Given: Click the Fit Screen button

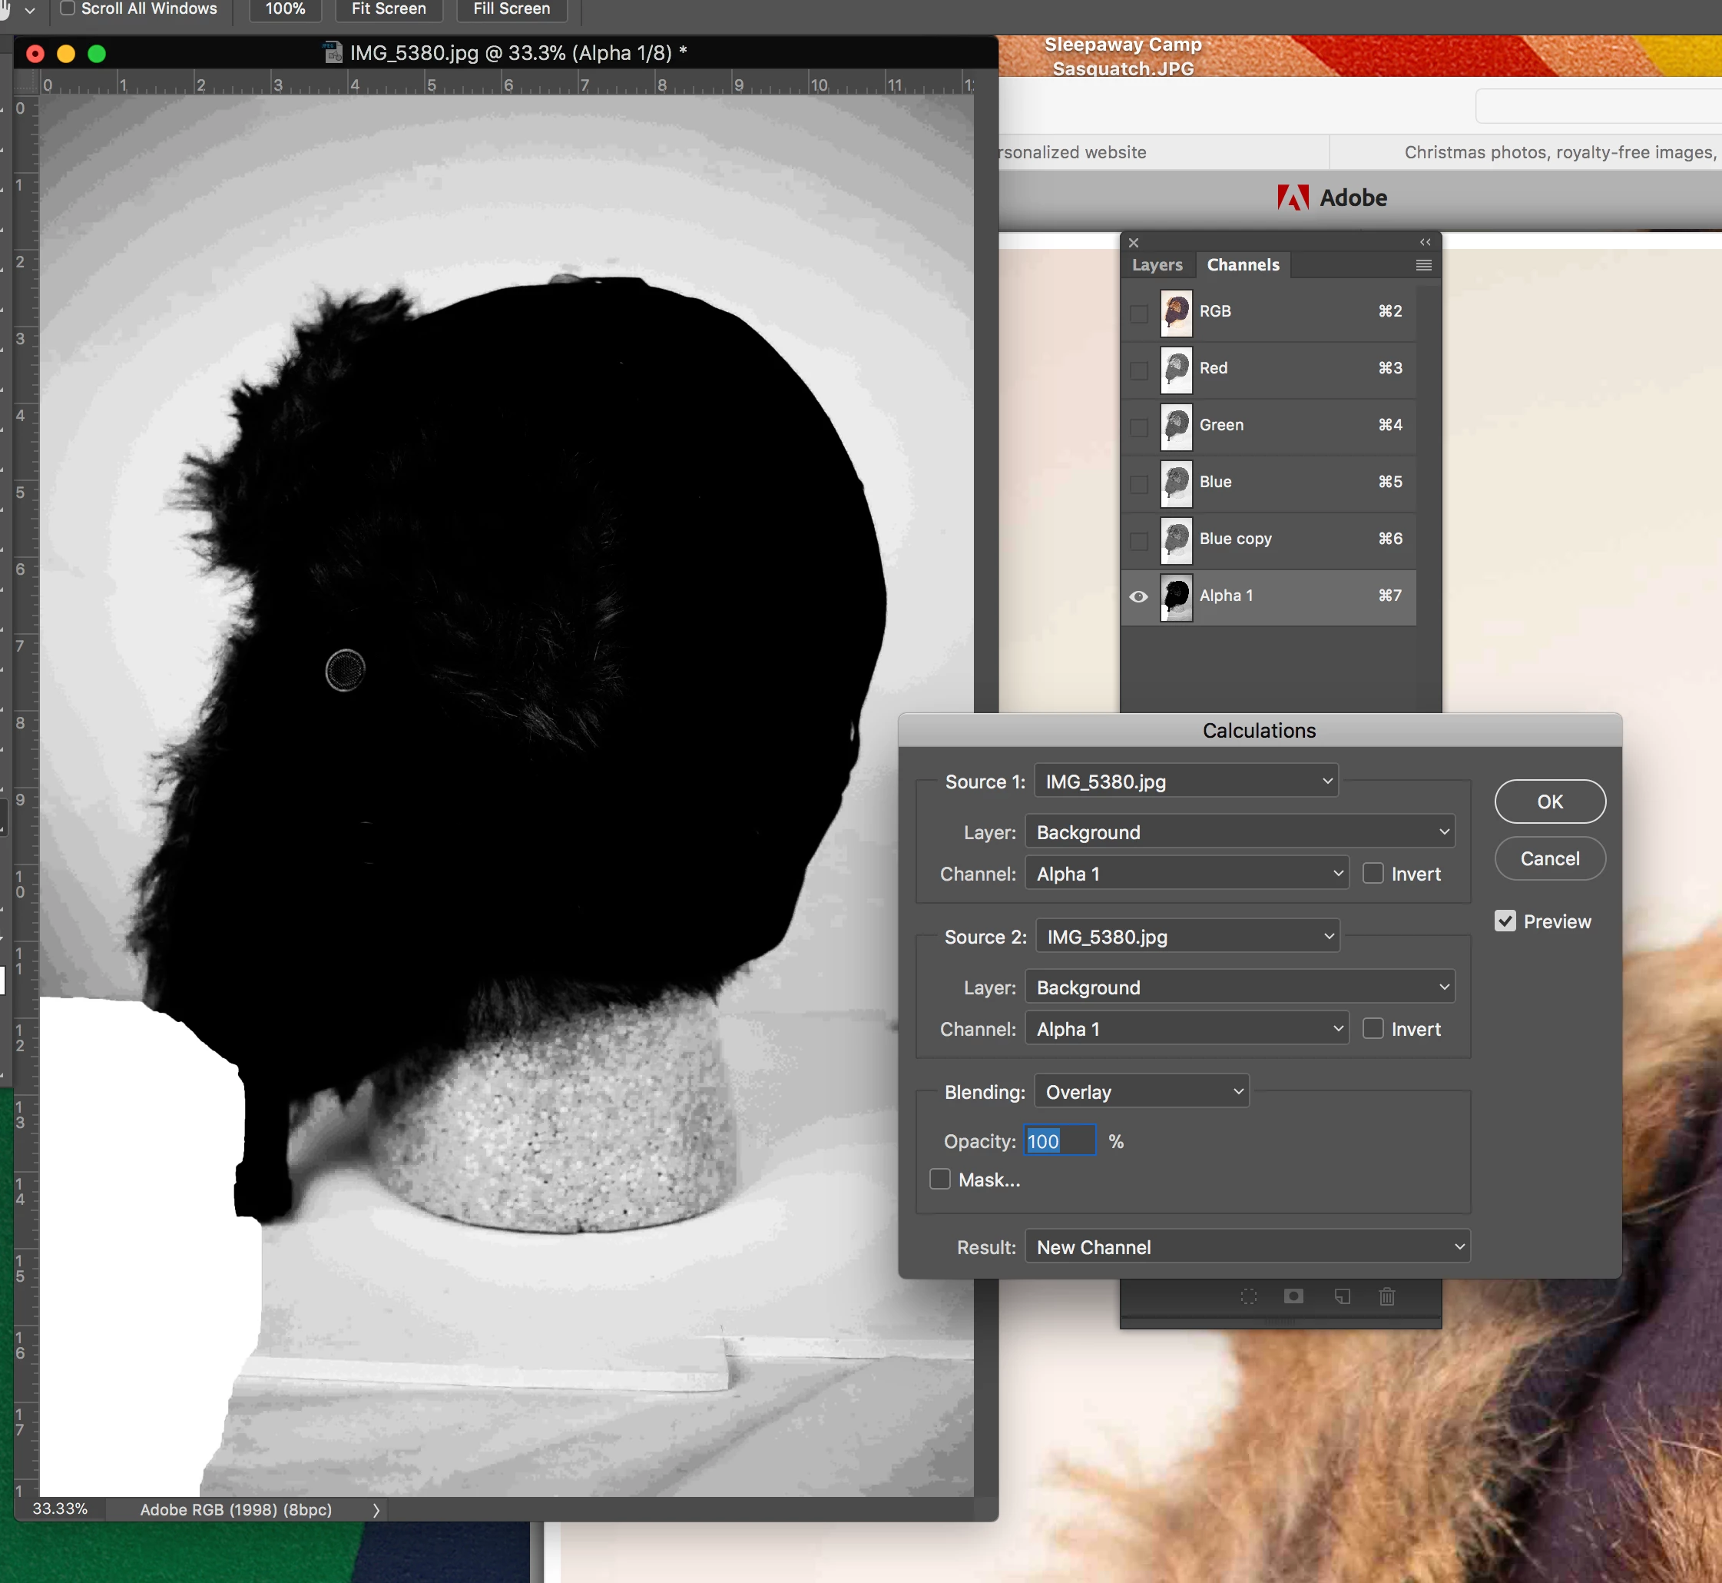Looking at the screenshot, I should tap(389, 8).
